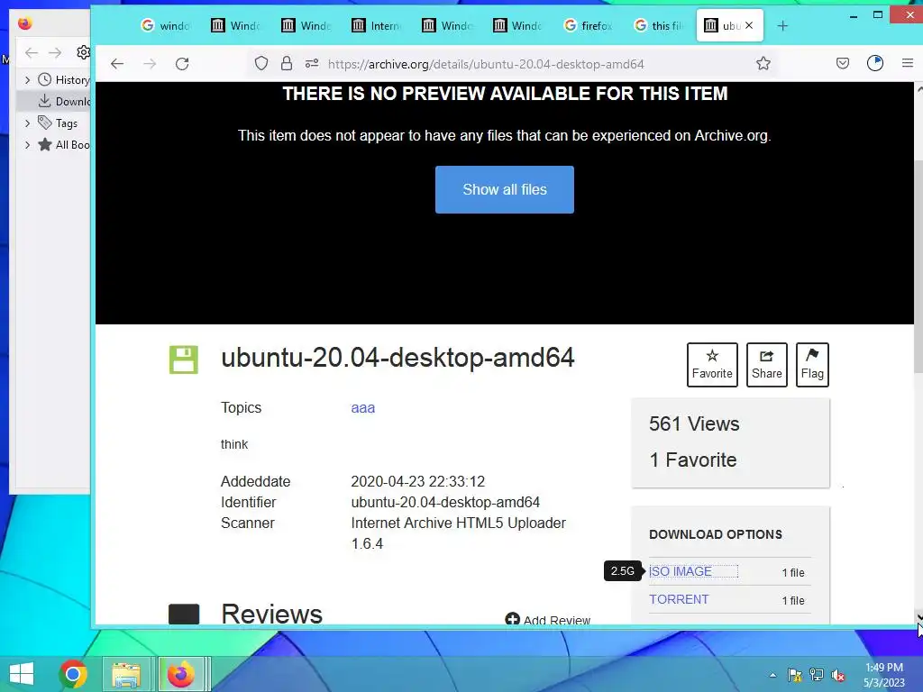Open a new tab with plus button
923x692 pixels.
pos(782,26)
